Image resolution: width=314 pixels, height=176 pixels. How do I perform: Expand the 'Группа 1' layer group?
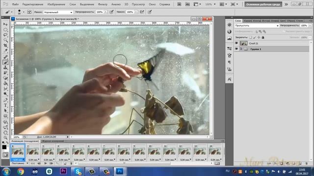click(241, 49)
